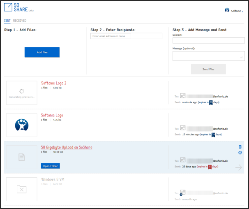Click the recipient address on Windows 8 VM row
Image resolution: width=249 pixels, height=209 pixels.
tap(207, 193)
